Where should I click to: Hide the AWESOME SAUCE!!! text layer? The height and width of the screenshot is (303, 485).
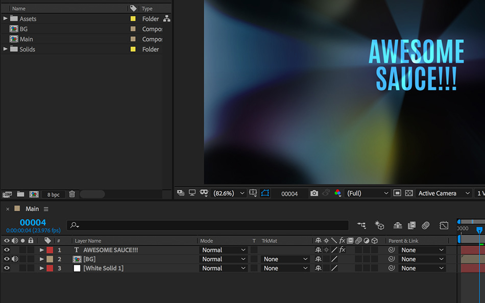(x=7, y=250)
